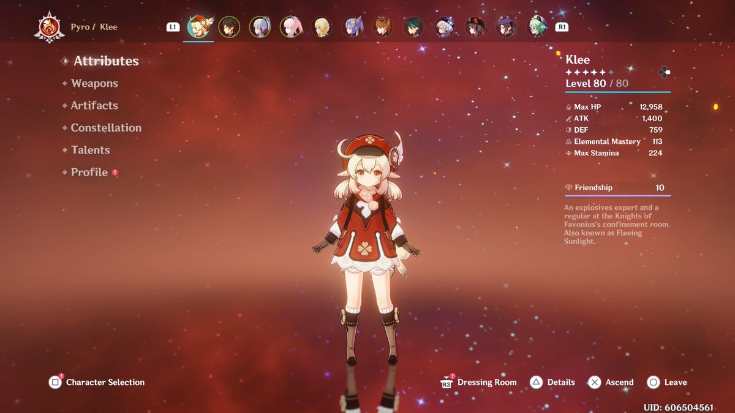Choose Qiqi's lavender-haired portrait

click(445, 27)
